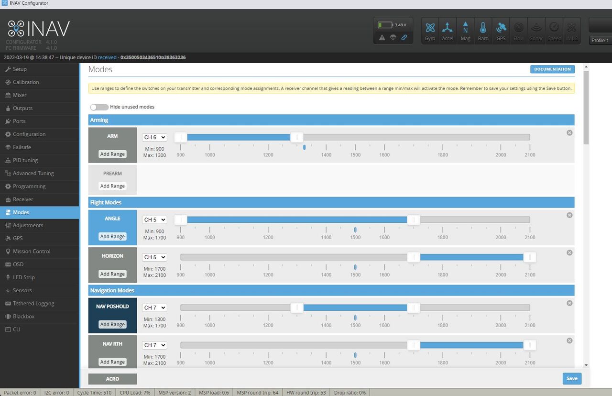The height and width of the screenshot is (396, 612).
Task: Click the greyed-out IMU2 sensor icon
Action: [571, 31]
